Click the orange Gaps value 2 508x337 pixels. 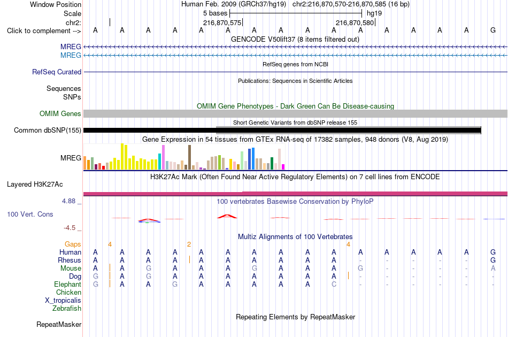189,244
